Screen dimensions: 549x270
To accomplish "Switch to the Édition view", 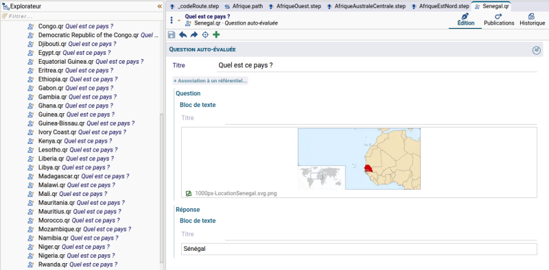I will (x=466, y=20).
